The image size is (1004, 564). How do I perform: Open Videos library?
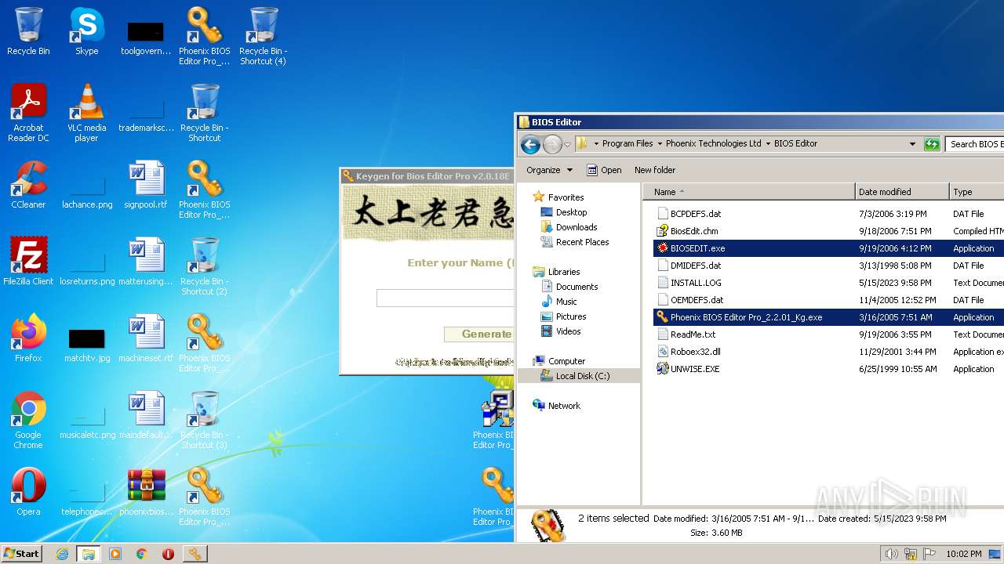pos(569,331)
